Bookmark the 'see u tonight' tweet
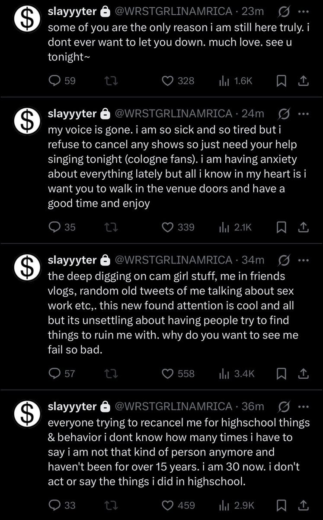Screen dimensions: 323x520 pyautogui.click(x=281, y=81)
